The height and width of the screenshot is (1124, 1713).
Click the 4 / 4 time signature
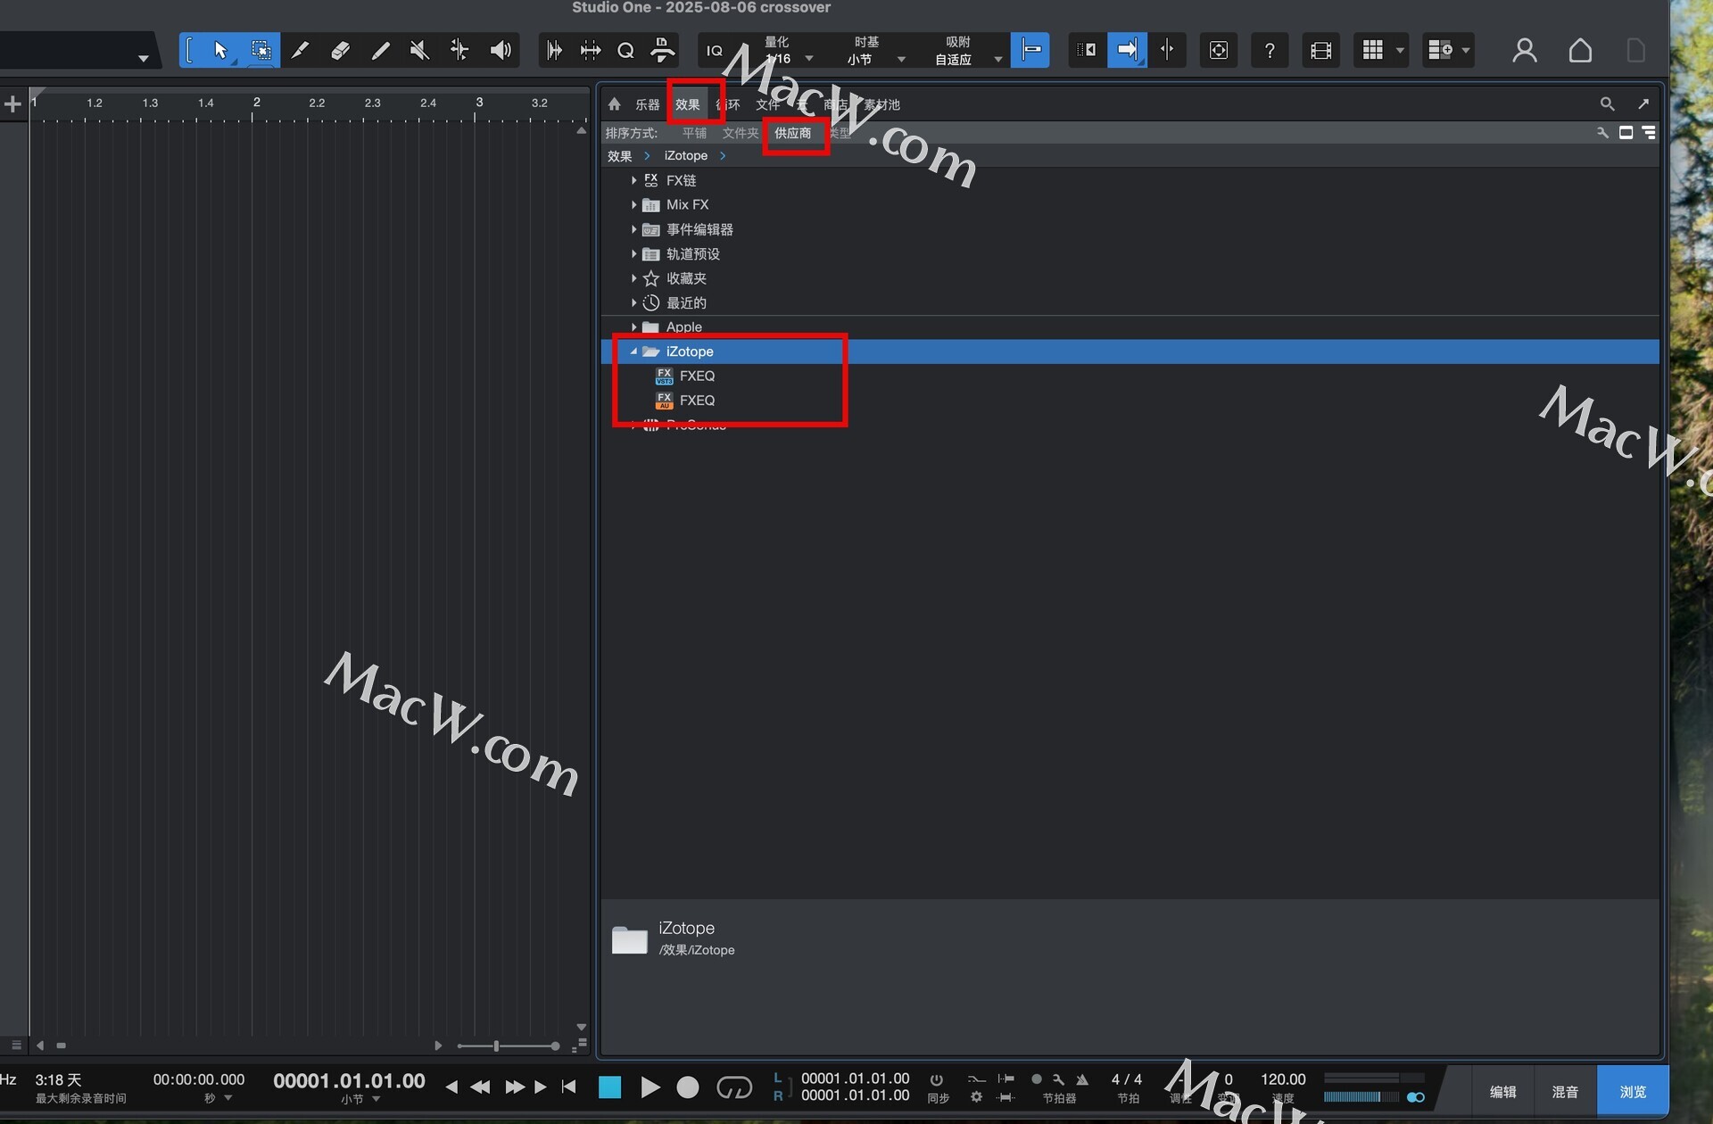tap(1126, 1079)
